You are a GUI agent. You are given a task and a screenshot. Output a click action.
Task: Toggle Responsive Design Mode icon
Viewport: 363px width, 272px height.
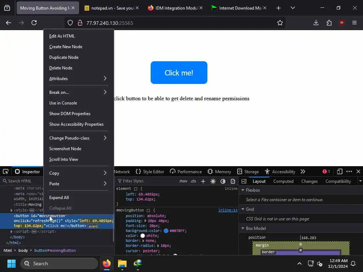[339, 172]
